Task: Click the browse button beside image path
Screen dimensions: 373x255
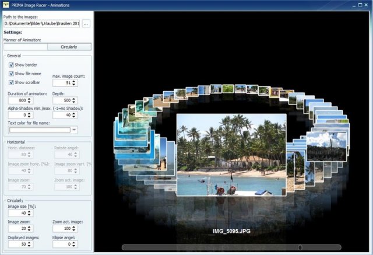Action: [x=86, y=24]
